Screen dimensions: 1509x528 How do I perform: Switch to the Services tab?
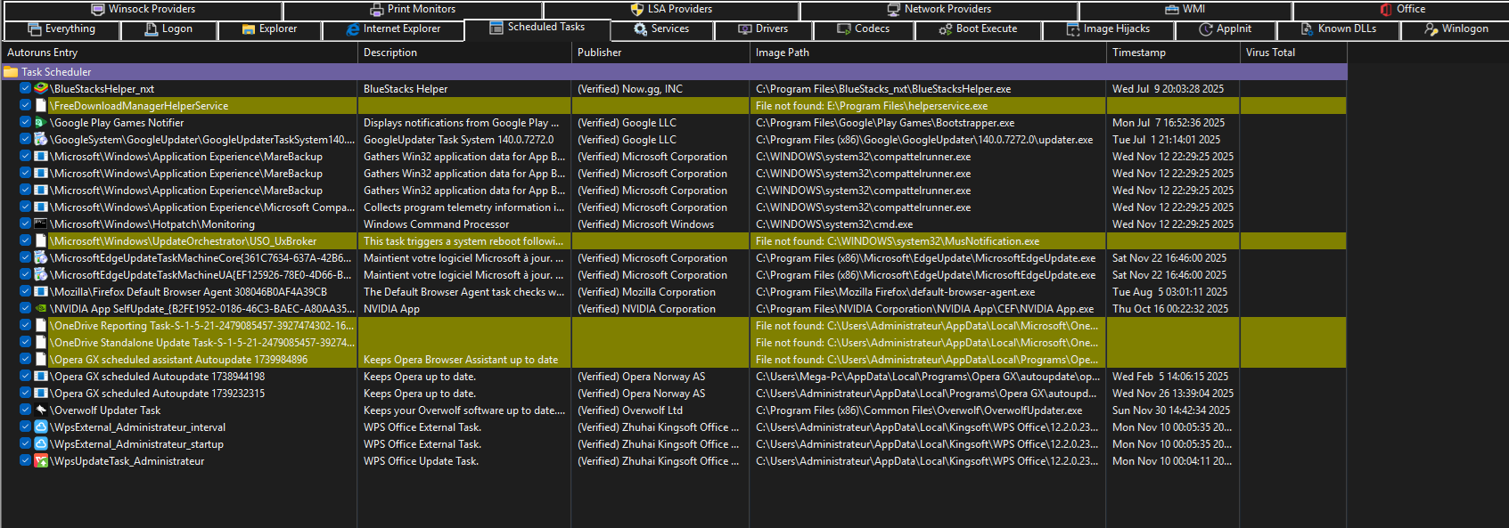pos(661,29)
